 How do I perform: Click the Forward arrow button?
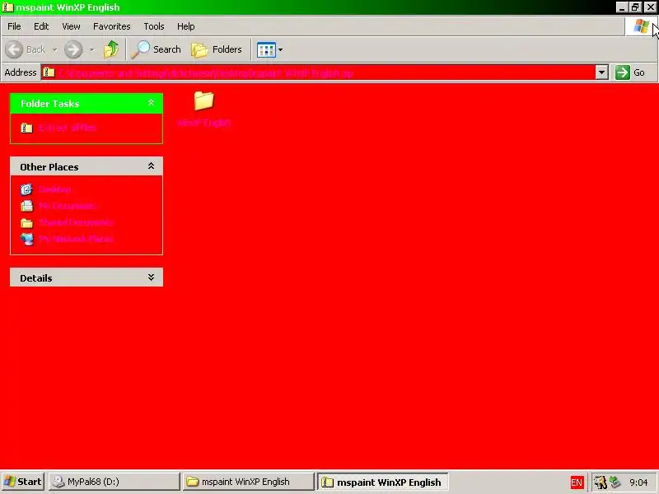click(73, 49)
